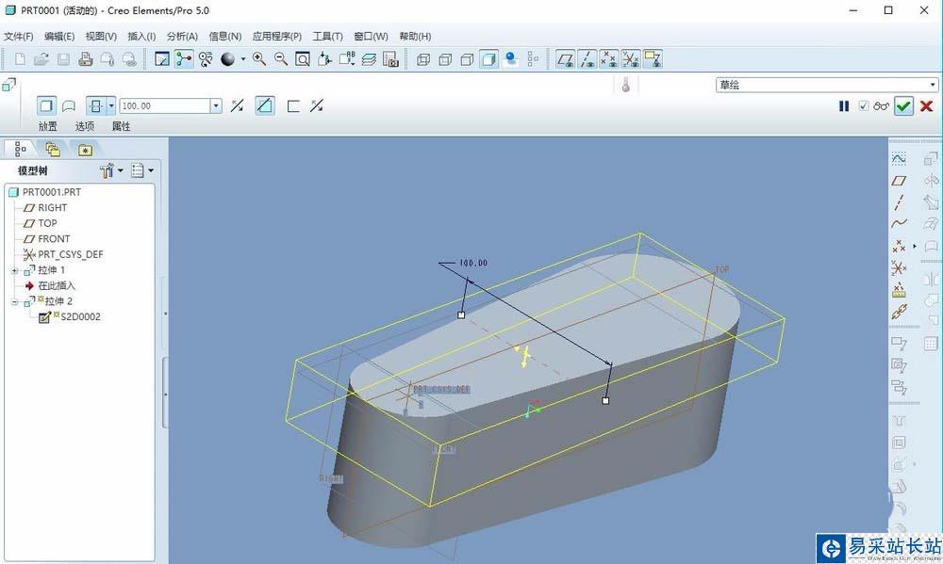Viewport: 943px width, 564px height.
Task: Open the depth value dropdown arrow
Action: point(216,105)
